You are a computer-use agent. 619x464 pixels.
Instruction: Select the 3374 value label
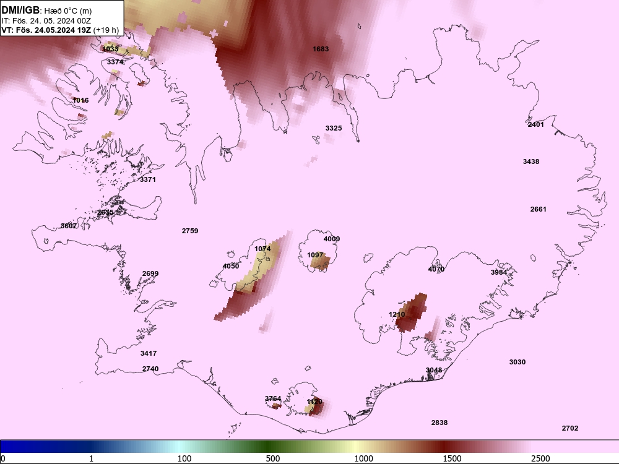coord(115,62)
